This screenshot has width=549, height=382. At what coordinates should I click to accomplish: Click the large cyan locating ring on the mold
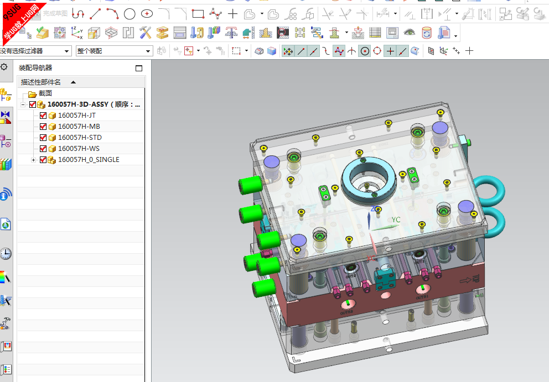point(369,181)
